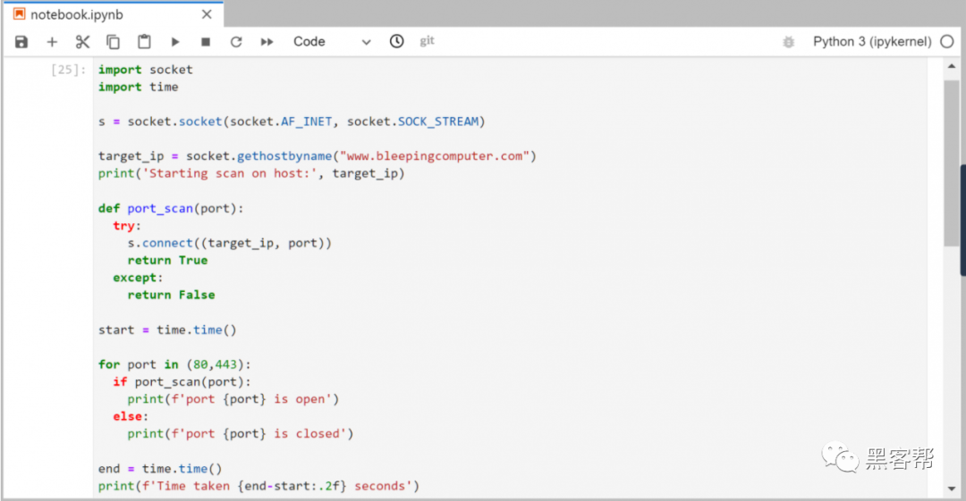Enable the debugger bug icon
The height and width of the screenshot is (501, 966).
[x=788, y=42]
